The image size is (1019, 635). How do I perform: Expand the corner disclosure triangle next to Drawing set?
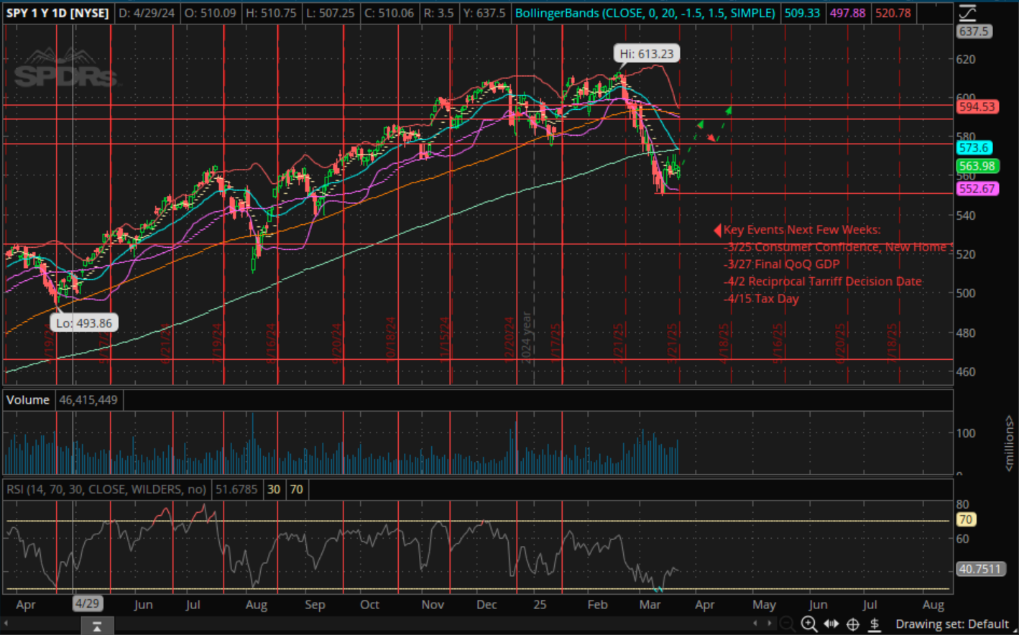pos(1013,630)
